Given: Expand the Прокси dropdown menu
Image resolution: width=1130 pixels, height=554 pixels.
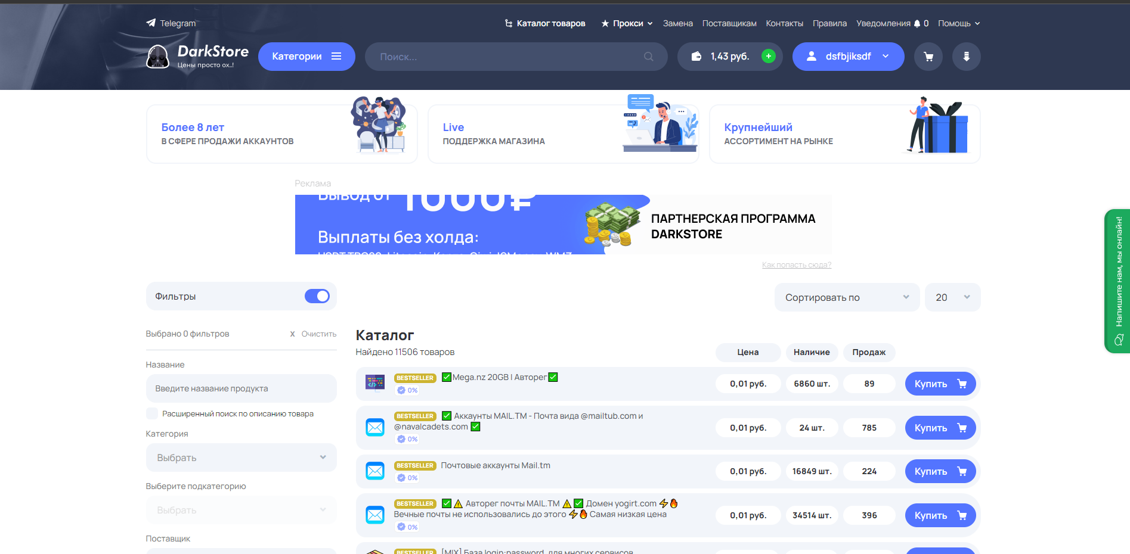Looking at the screenshot, I should click(x=650, y=24).
